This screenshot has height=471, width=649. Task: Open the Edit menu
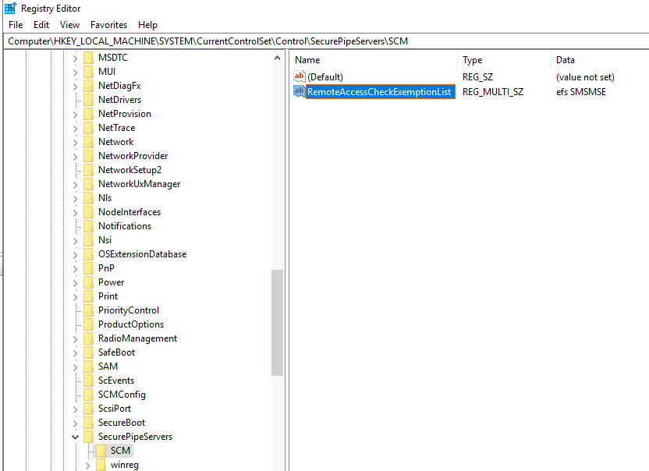tap(41, 25)
